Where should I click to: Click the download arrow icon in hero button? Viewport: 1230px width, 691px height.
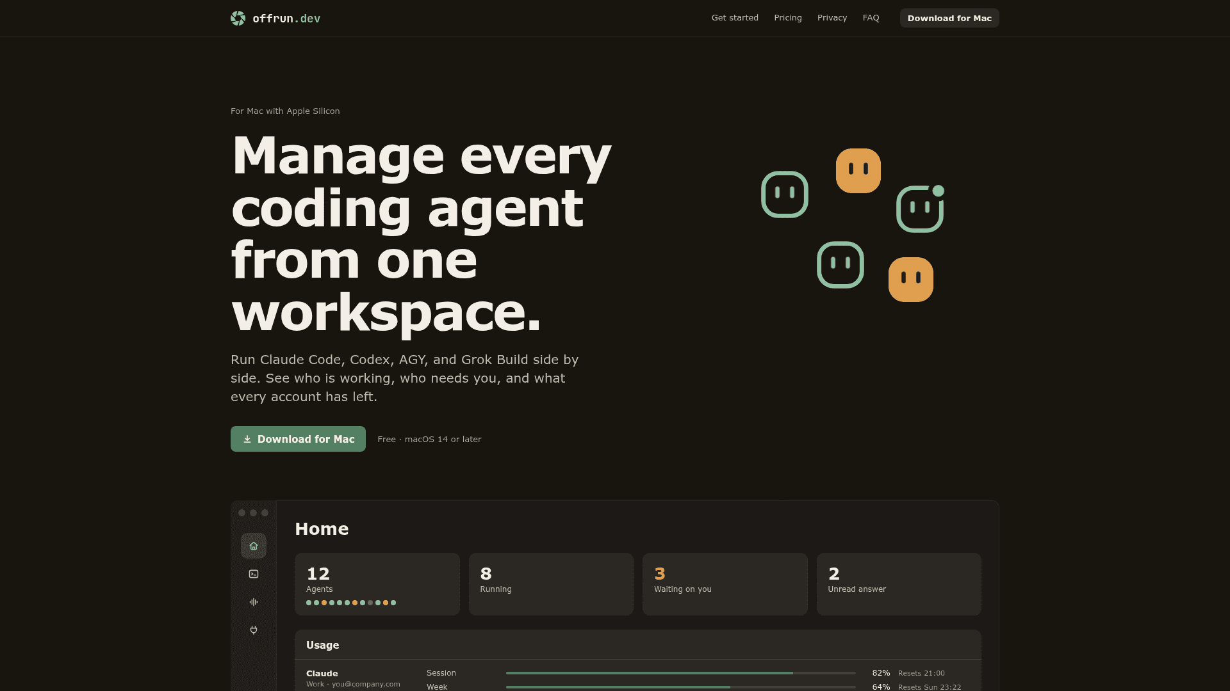click(x=247, y=439)
